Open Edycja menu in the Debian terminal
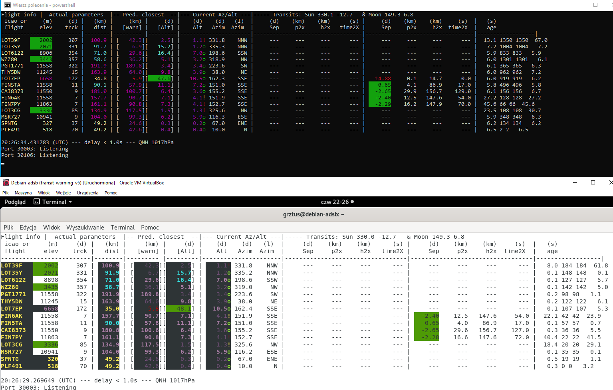Image resolution: width=613 pixels, height=390 pixels. [x=28, y=228]
